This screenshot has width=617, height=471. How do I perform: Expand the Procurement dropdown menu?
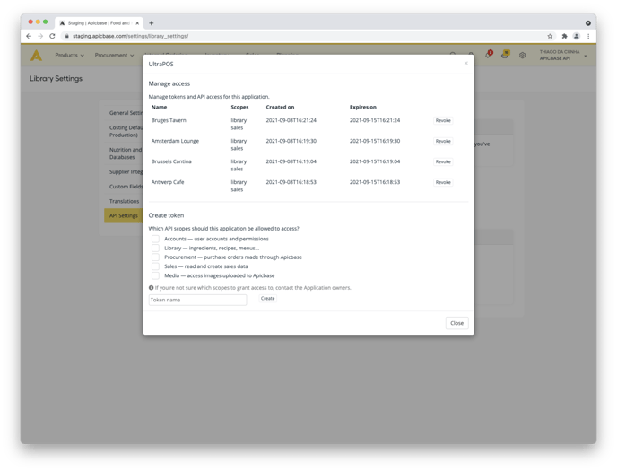point(114,55)
